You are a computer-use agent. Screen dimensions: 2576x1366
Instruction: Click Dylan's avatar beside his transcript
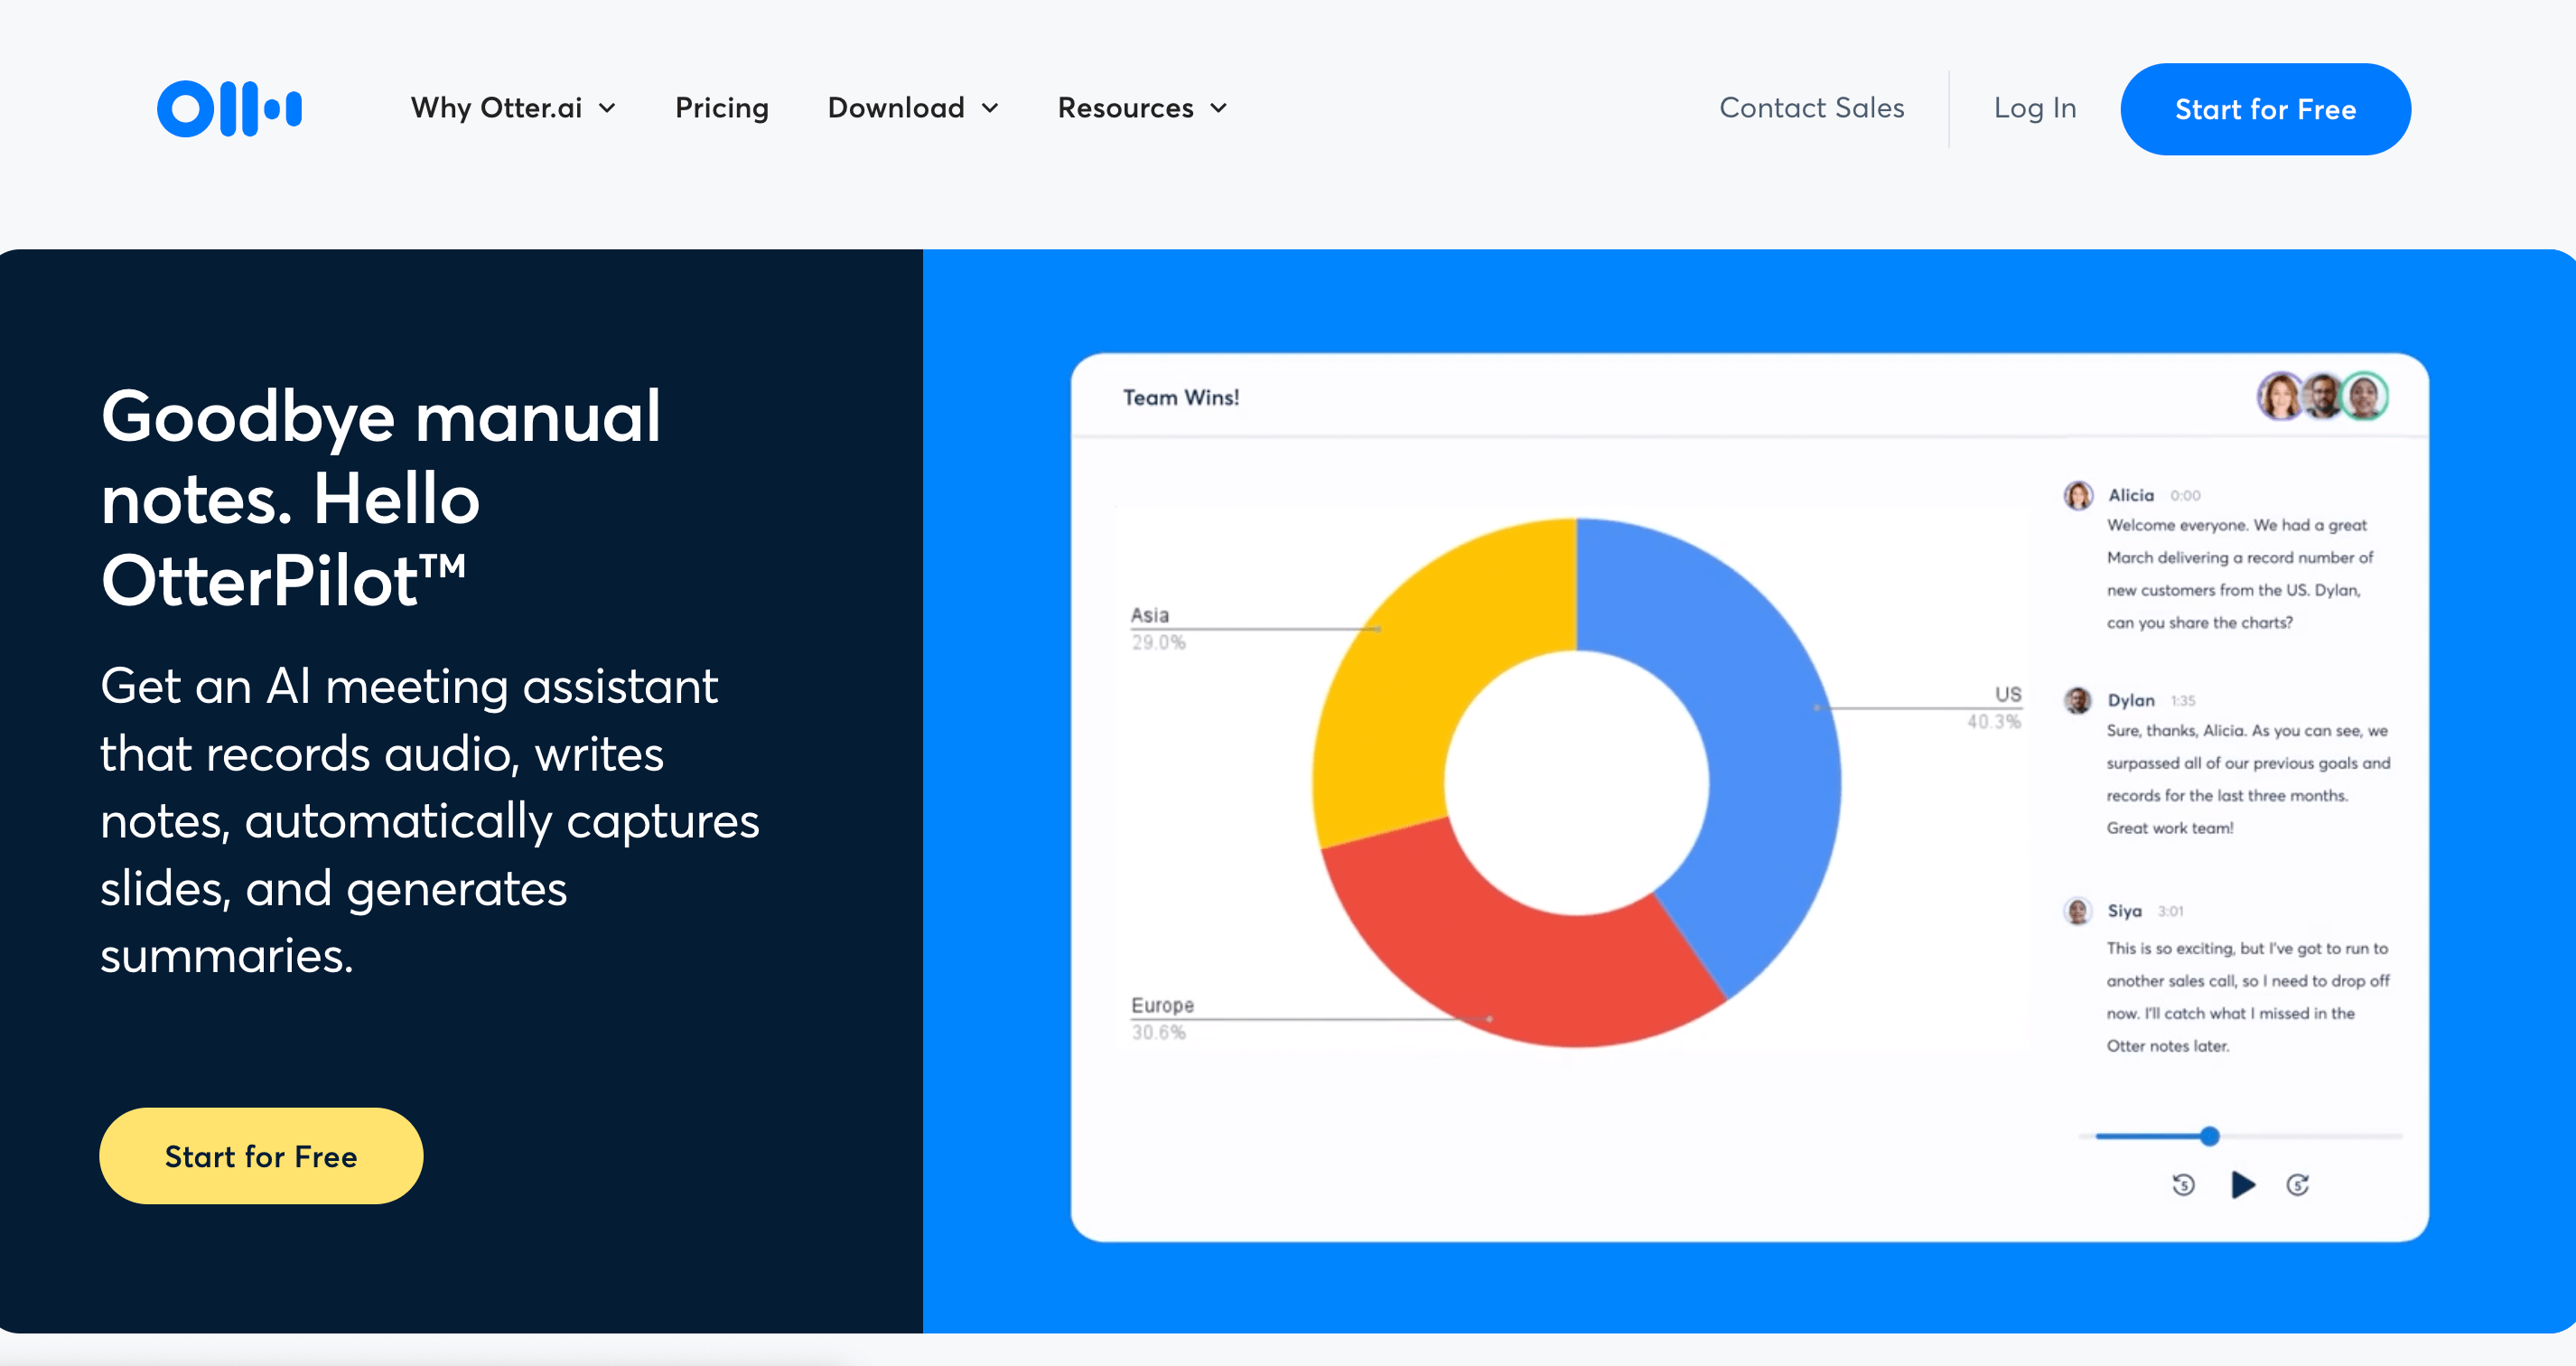tap(2078, 700)
